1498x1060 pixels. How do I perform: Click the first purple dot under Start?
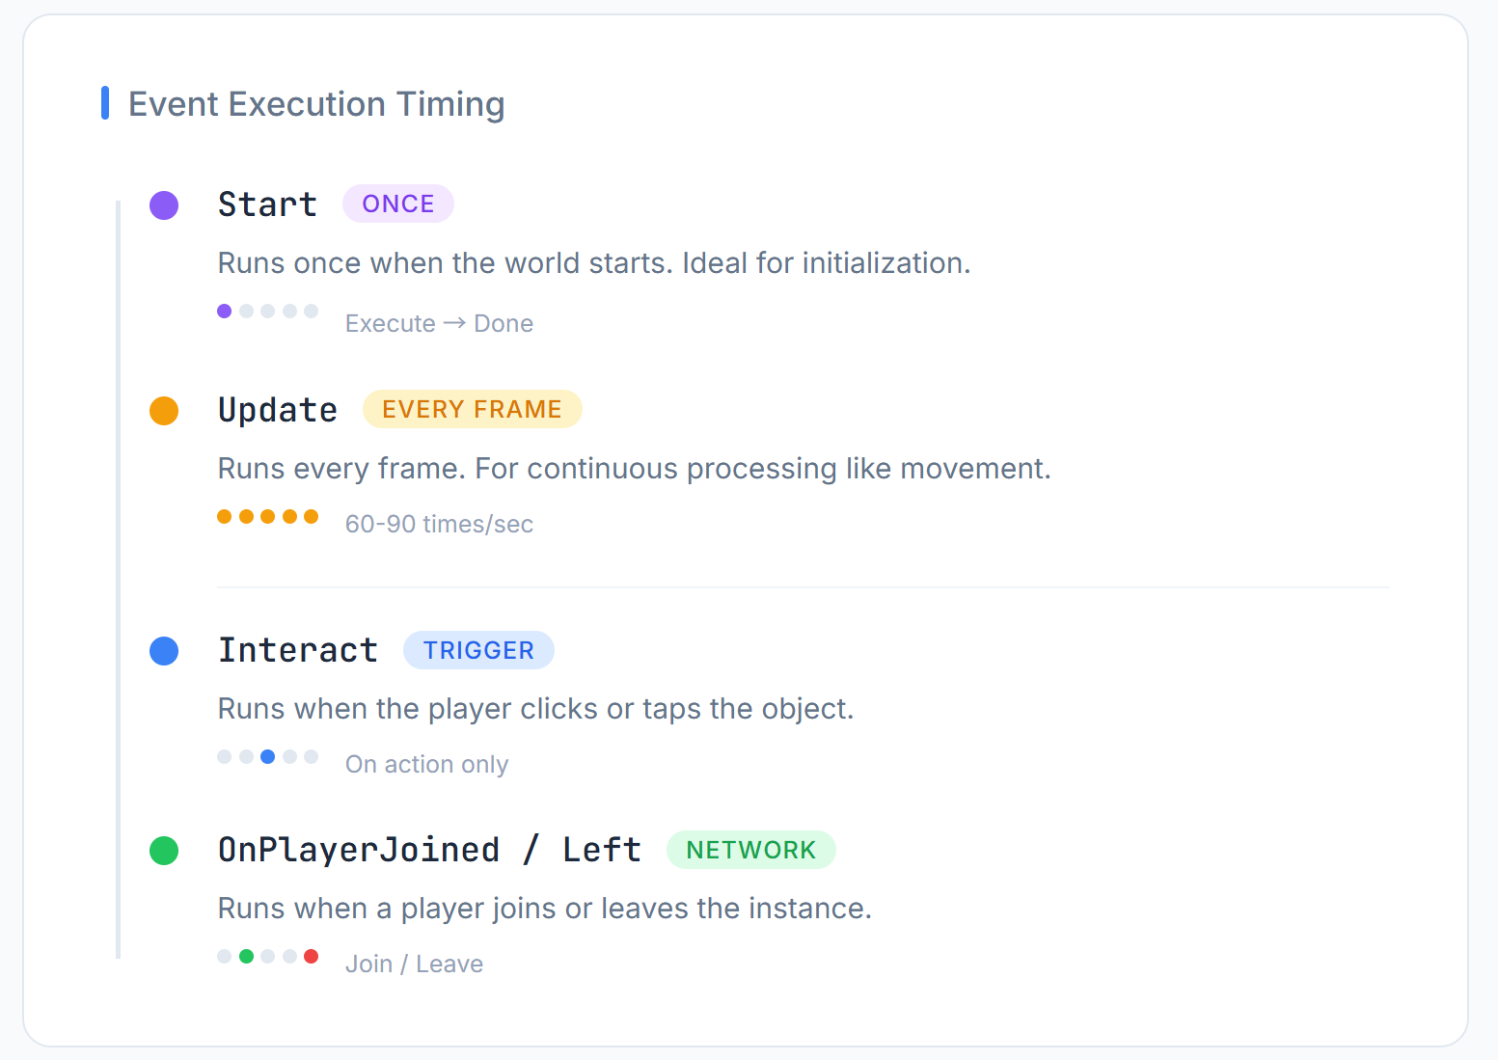[224, 311]
